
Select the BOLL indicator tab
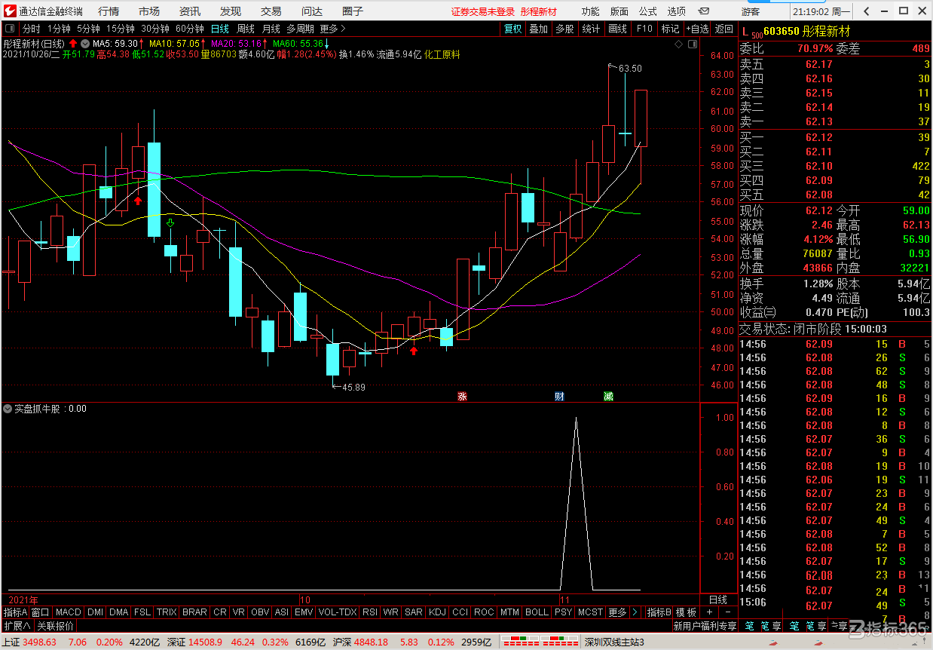pos(537,612)
